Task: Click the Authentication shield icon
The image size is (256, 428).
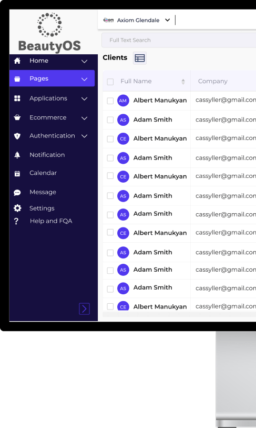Action: click(x=17, y=136)
